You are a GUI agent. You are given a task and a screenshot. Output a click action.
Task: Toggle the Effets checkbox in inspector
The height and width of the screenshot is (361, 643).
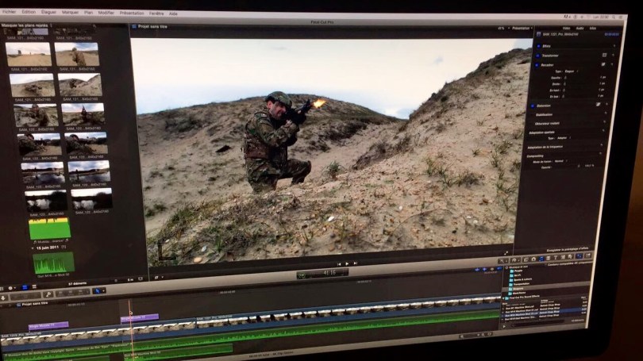coord(537,47)
